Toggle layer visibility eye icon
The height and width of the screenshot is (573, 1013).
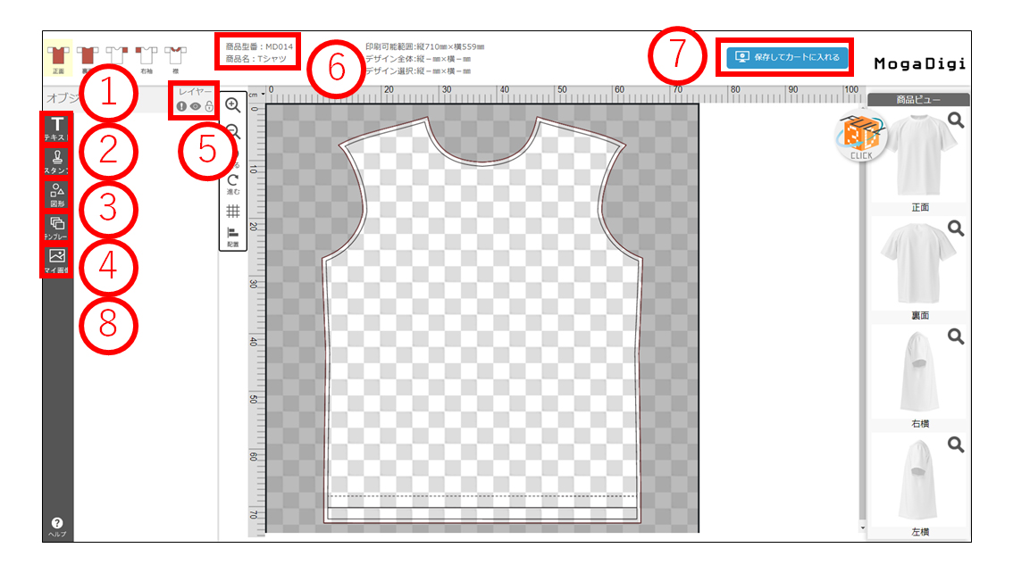195,107
